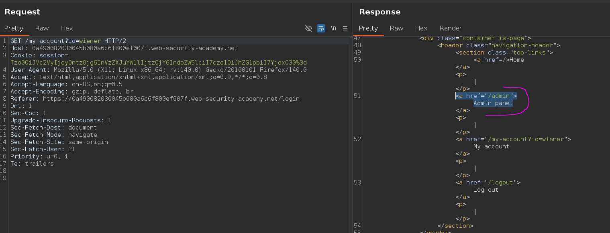Screen dimensions: 610x233
Task: Click the 'Sec-Fetch-Dest: document' line
Action: pos(53,128)
